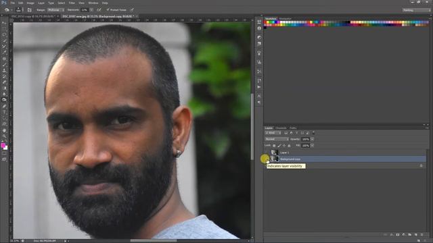Viewport: 433px width, 243px height.
Task: Switch to the Channels tab
Action: click(x=281, y=128)
